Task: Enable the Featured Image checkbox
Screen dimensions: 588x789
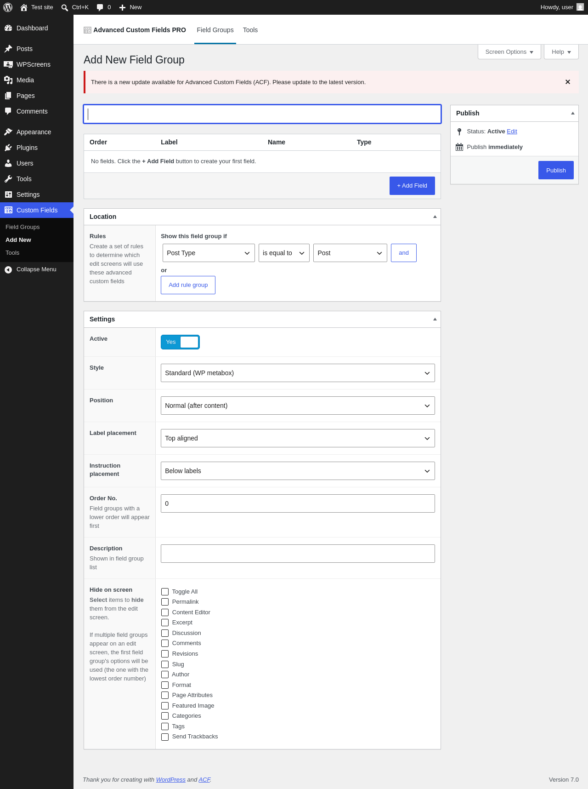Action: coord(165,706)
